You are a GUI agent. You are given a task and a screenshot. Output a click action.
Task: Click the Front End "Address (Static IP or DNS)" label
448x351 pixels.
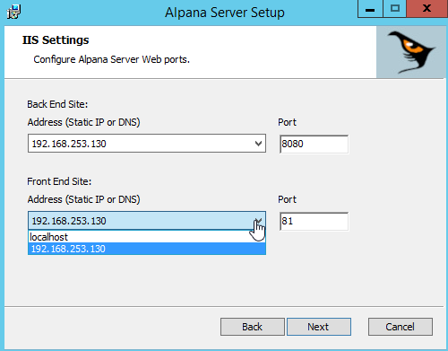click(x=83, y=199)
